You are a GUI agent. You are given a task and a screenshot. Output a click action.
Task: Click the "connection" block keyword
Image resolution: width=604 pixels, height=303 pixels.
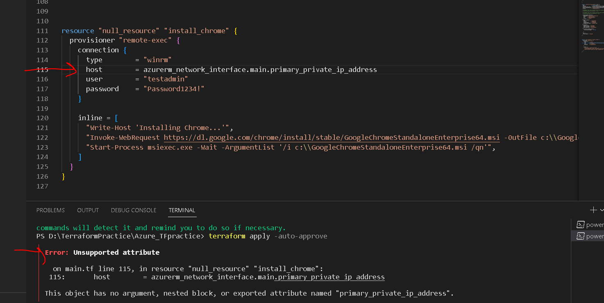click(98, 50)
